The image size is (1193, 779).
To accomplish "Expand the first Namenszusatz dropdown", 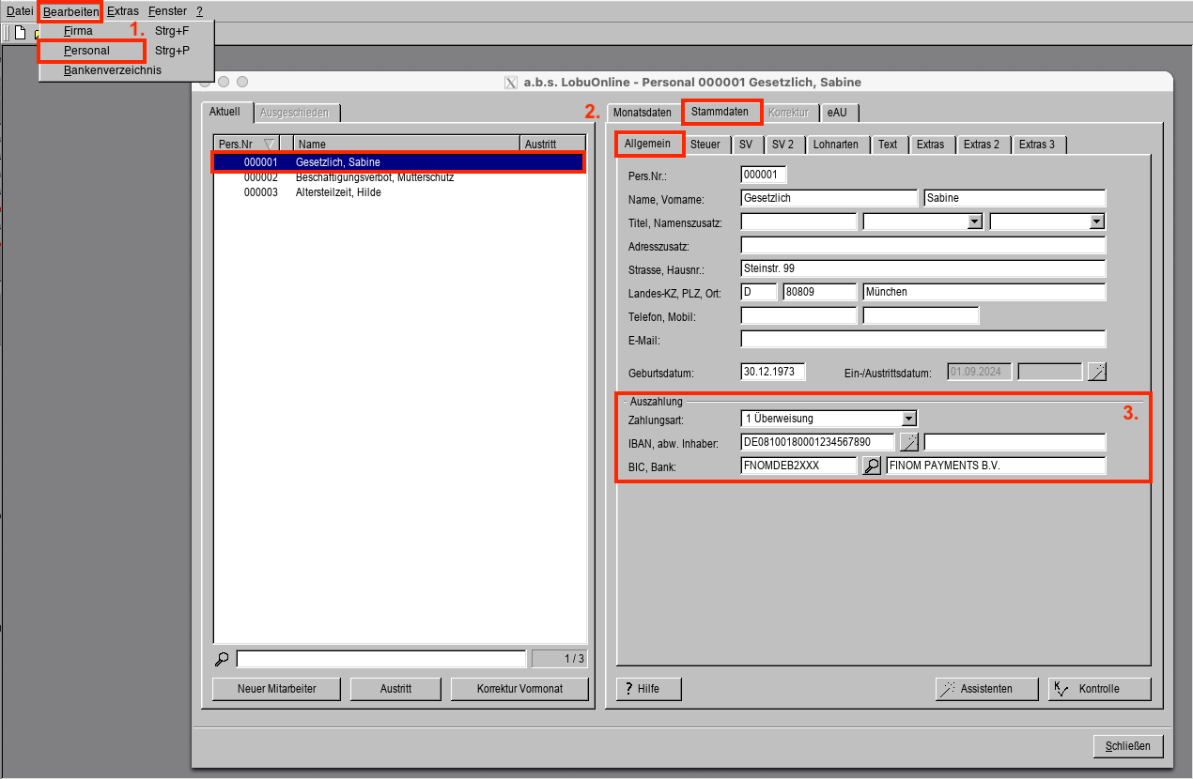I will [974, 222].
